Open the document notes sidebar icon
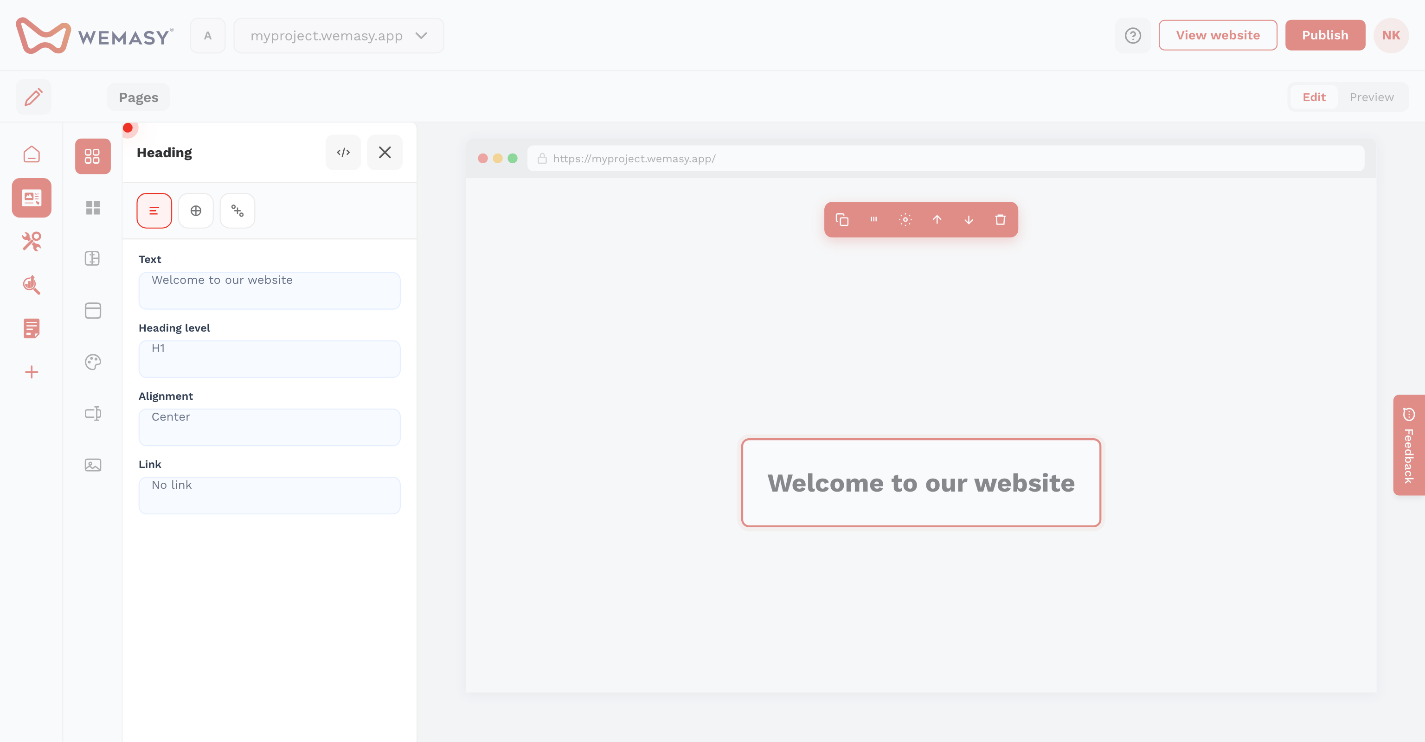Viewport: 1425px width, 742px height. pyautogui.click(x=32, y=328)
